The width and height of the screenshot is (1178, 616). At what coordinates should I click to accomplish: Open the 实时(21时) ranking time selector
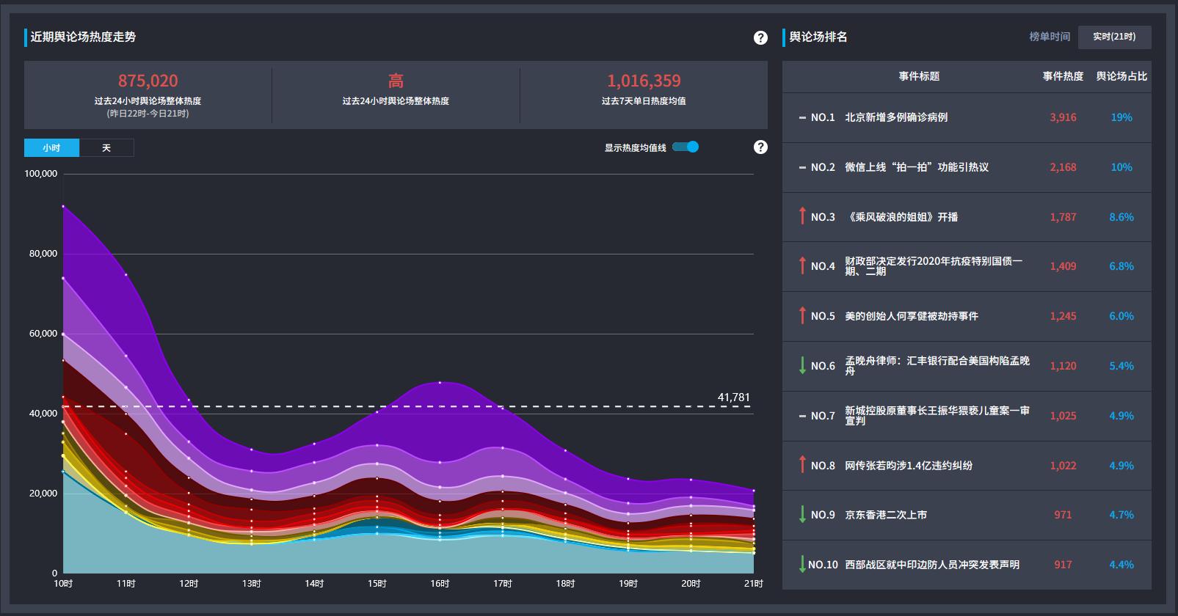(x=1114, y=37)
